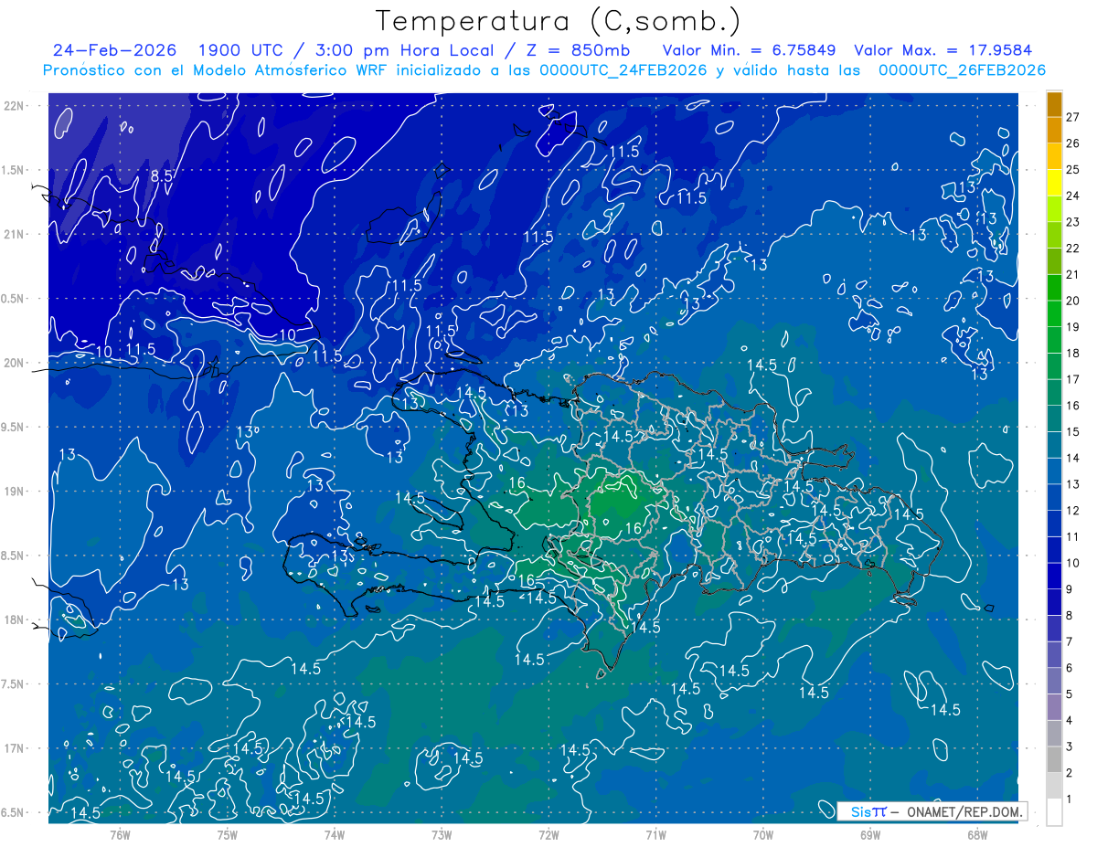Click the '18' colorbar scale label
The height and width of the screenshot is (847, 1097).
pyautogui.click(x=1073, y=353)
